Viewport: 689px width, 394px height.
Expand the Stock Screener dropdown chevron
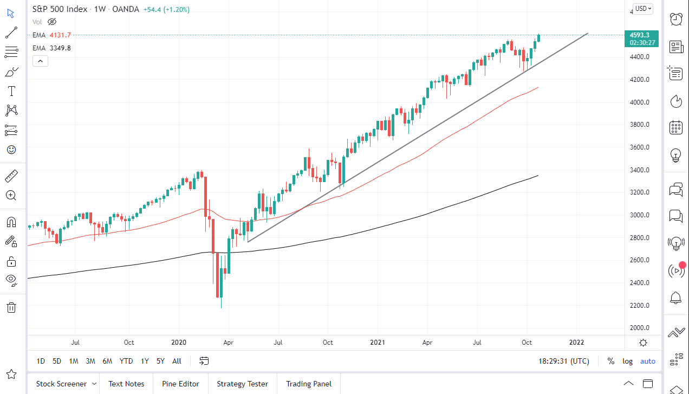pyautogui.click(x=93, y=384)
